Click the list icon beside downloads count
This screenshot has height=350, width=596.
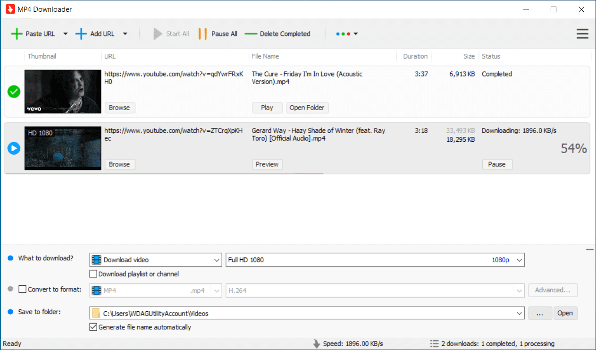(434, 344)
